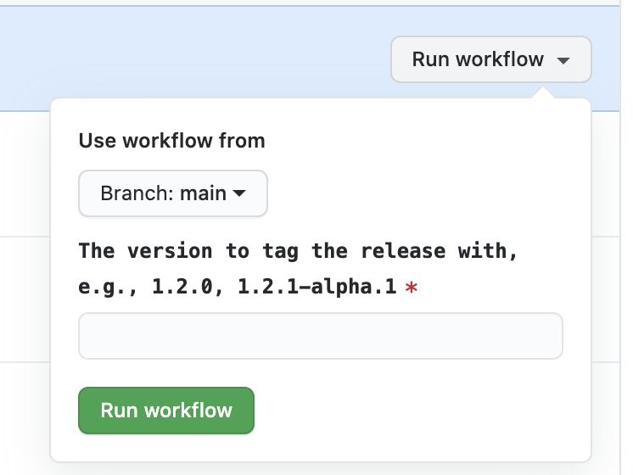Click the popover pointer notch under Run workflow
The image size is (633, 475).
click(x=542, y=92)
